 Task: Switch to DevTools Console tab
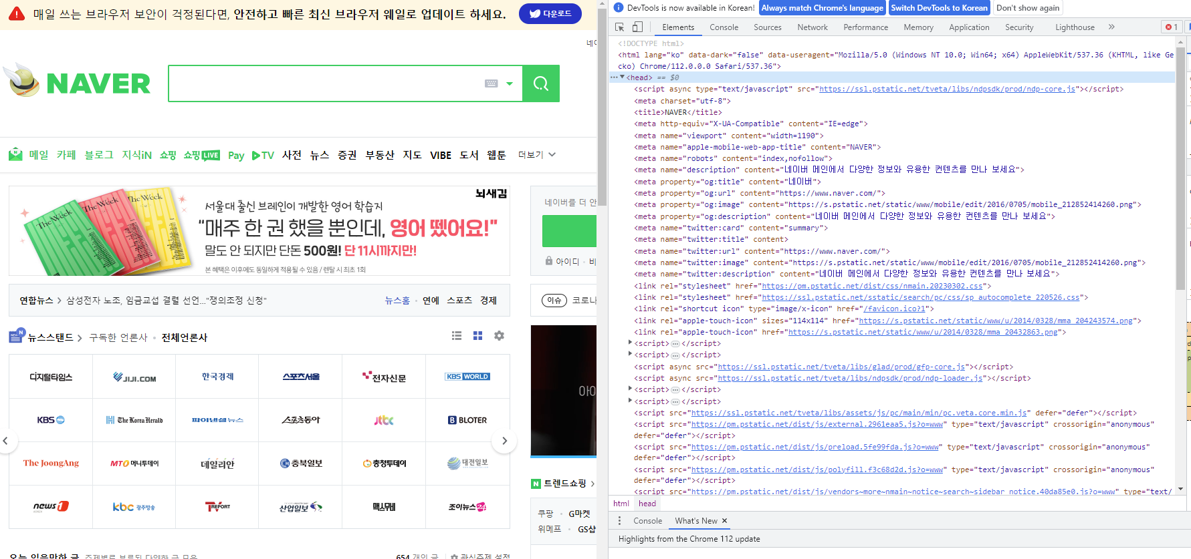tap(724, 27)
